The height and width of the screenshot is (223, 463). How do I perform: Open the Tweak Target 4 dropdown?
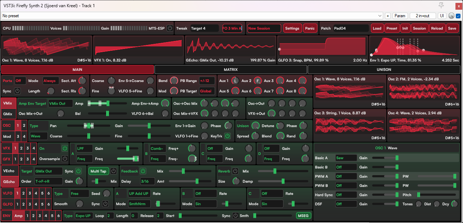click(204, 28)
